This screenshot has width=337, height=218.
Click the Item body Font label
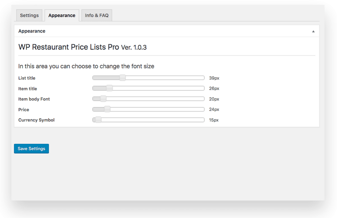pyautogui.click(x=34, y=99)
